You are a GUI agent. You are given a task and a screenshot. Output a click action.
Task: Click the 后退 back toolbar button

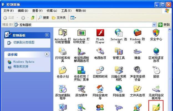click(9, 18)
